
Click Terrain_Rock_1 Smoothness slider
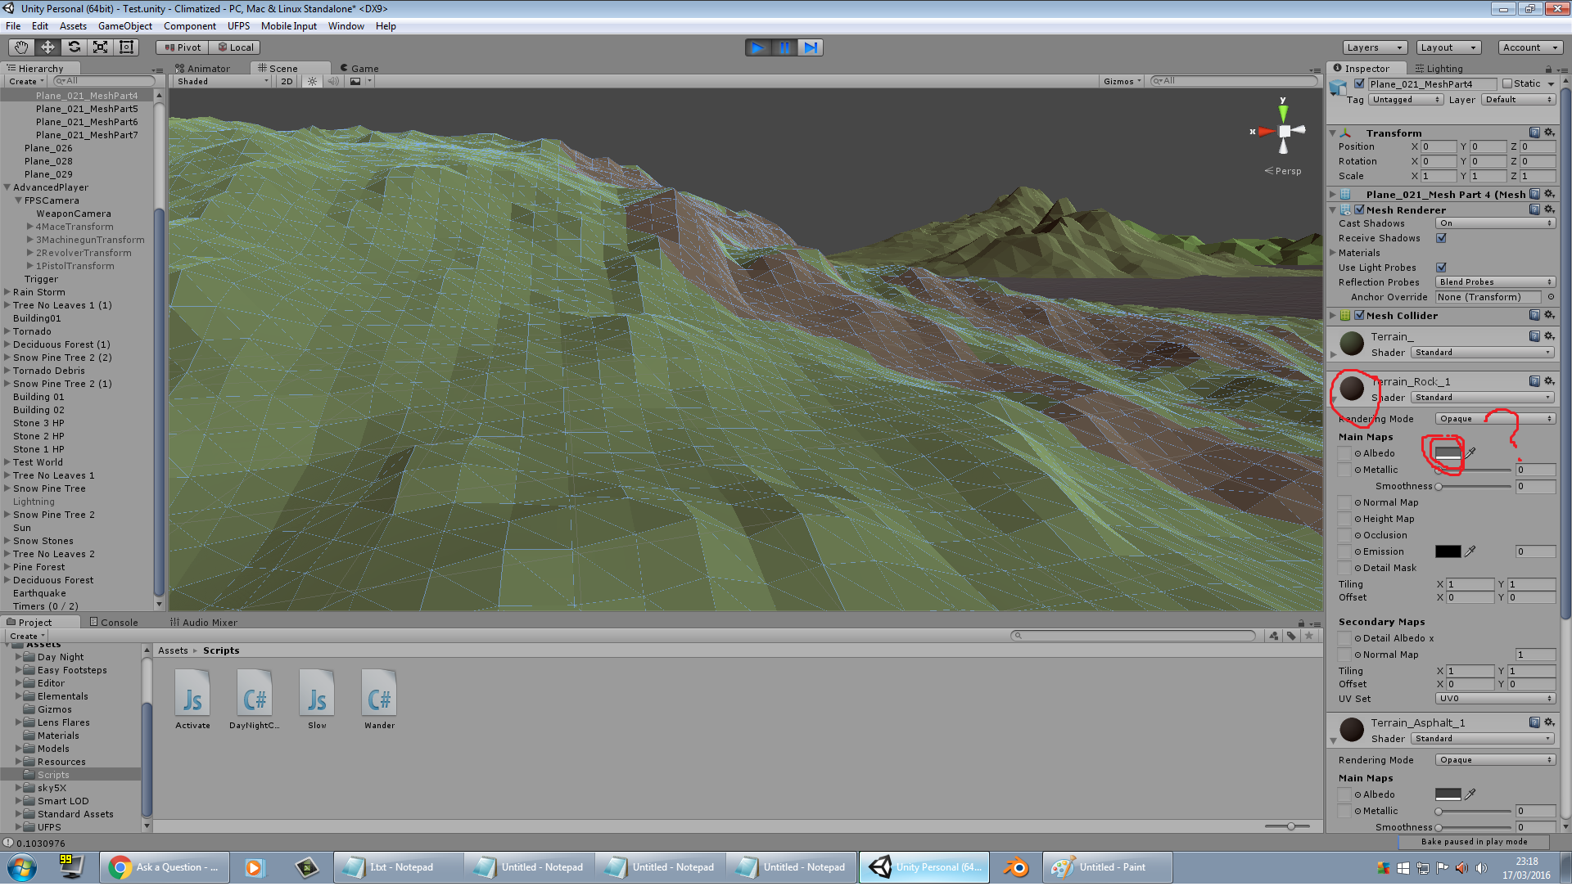pos(1474,486)
